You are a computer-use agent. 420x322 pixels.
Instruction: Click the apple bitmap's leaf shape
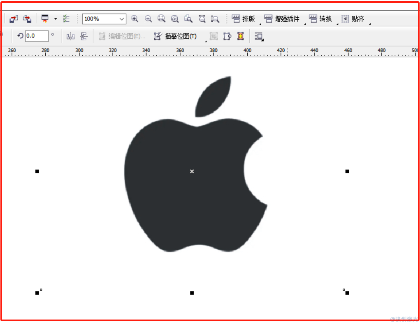point(213,98)
